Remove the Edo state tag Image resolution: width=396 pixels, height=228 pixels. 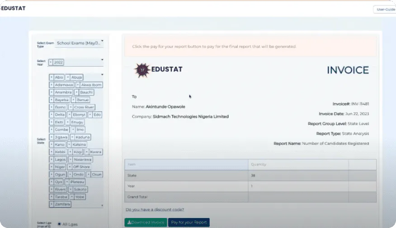tap(90, 115)
